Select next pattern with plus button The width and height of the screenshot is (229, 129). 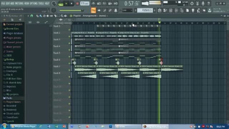pyautogui.click(x=154, y=10)
